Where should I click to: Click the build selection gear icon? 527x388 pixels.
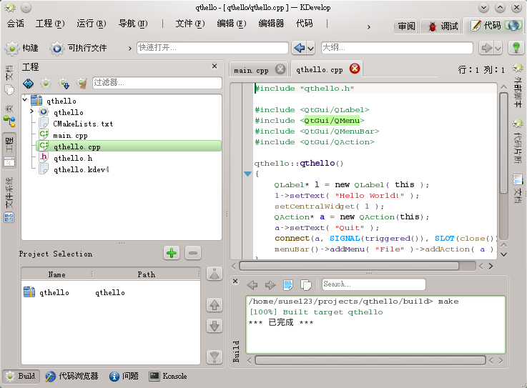[x=46, y=84]
